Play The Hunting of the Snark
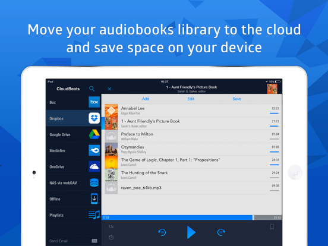Viewport: 328px width, 246px height. (191, 175)
